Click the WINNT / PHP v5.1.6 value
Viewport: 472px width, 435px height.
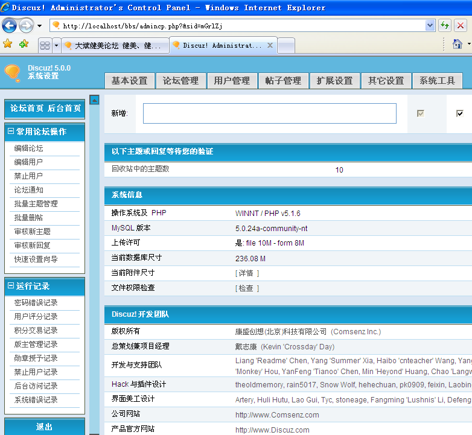point(267,214)
